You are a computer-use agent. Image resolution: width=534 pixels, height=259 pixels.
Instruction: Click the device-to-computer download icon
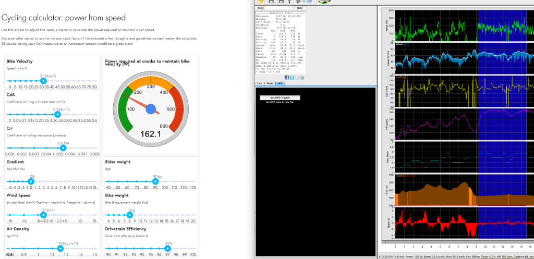pos(305,2)
